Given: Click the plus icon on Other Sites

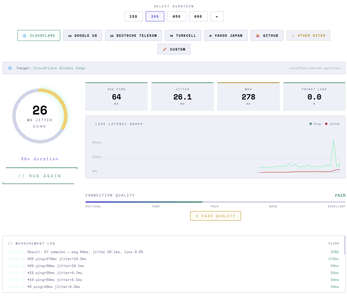Looking at the screenshot, I should pos(293,36).
